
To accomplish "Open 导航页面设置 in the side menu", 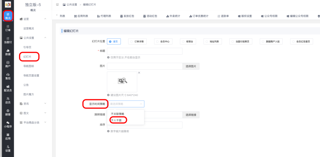I will [x=31, y=75].
